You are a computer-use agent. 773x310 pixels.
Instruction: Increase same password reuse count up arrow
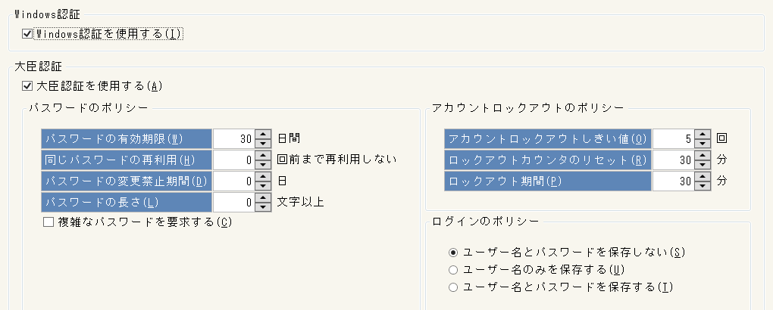[x=262, y=155]
